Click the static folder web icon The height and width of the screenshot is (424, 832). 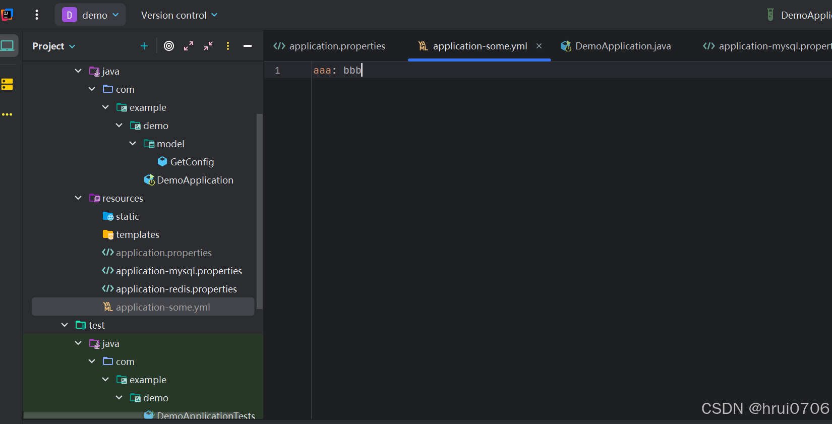click(108, 216)
